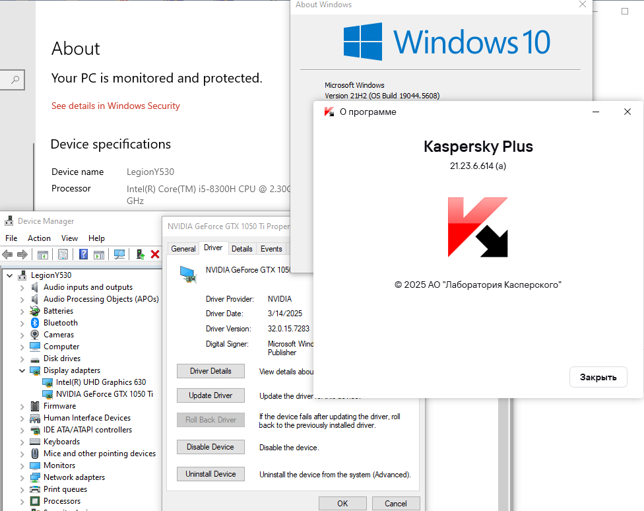Click the blue Help question mark icon
The height and width of the screenshot is (511, 644).
[x=83, y=254]
